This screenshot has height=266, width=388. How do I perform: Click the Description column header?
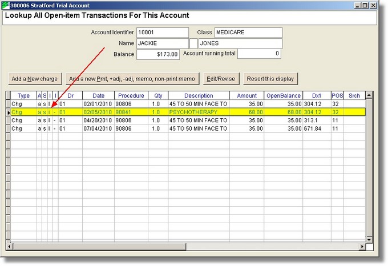(x=199, y=95)
